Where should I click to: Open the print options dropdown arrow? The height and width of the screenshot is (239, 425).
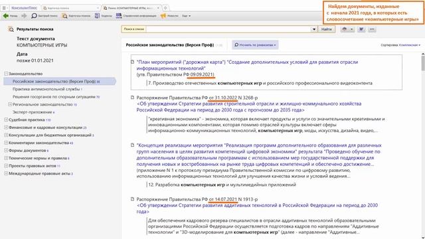[x=351, y=29]
